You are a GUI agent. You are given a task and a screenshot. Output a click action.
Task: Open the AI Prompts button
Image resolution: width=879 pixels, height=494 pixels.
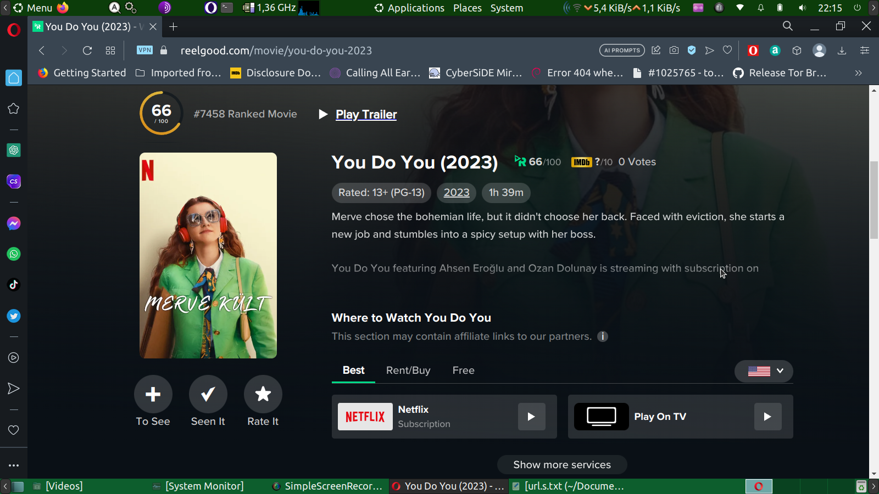(622, 50)
